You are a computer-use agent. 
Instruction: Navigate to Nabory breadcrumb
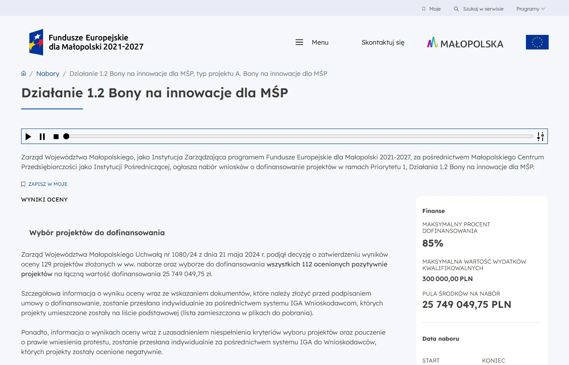point(48,73)
